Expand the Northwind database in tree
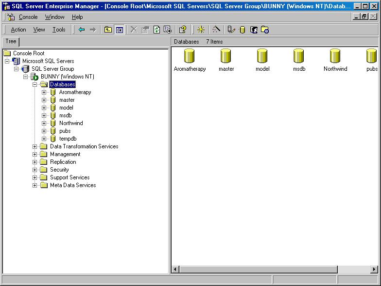This screenshot has width=381, height=286. pyautogui.click(x=44, y=123)
